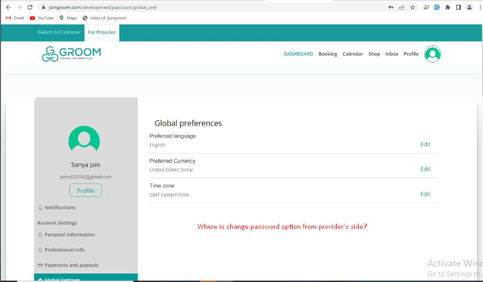483x282 pixels.
Task: Click the bookmark star in address bar
Action: point(413,8)
